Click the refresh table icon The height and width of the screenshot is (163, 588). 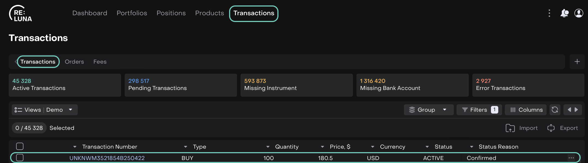pos(555,110)
